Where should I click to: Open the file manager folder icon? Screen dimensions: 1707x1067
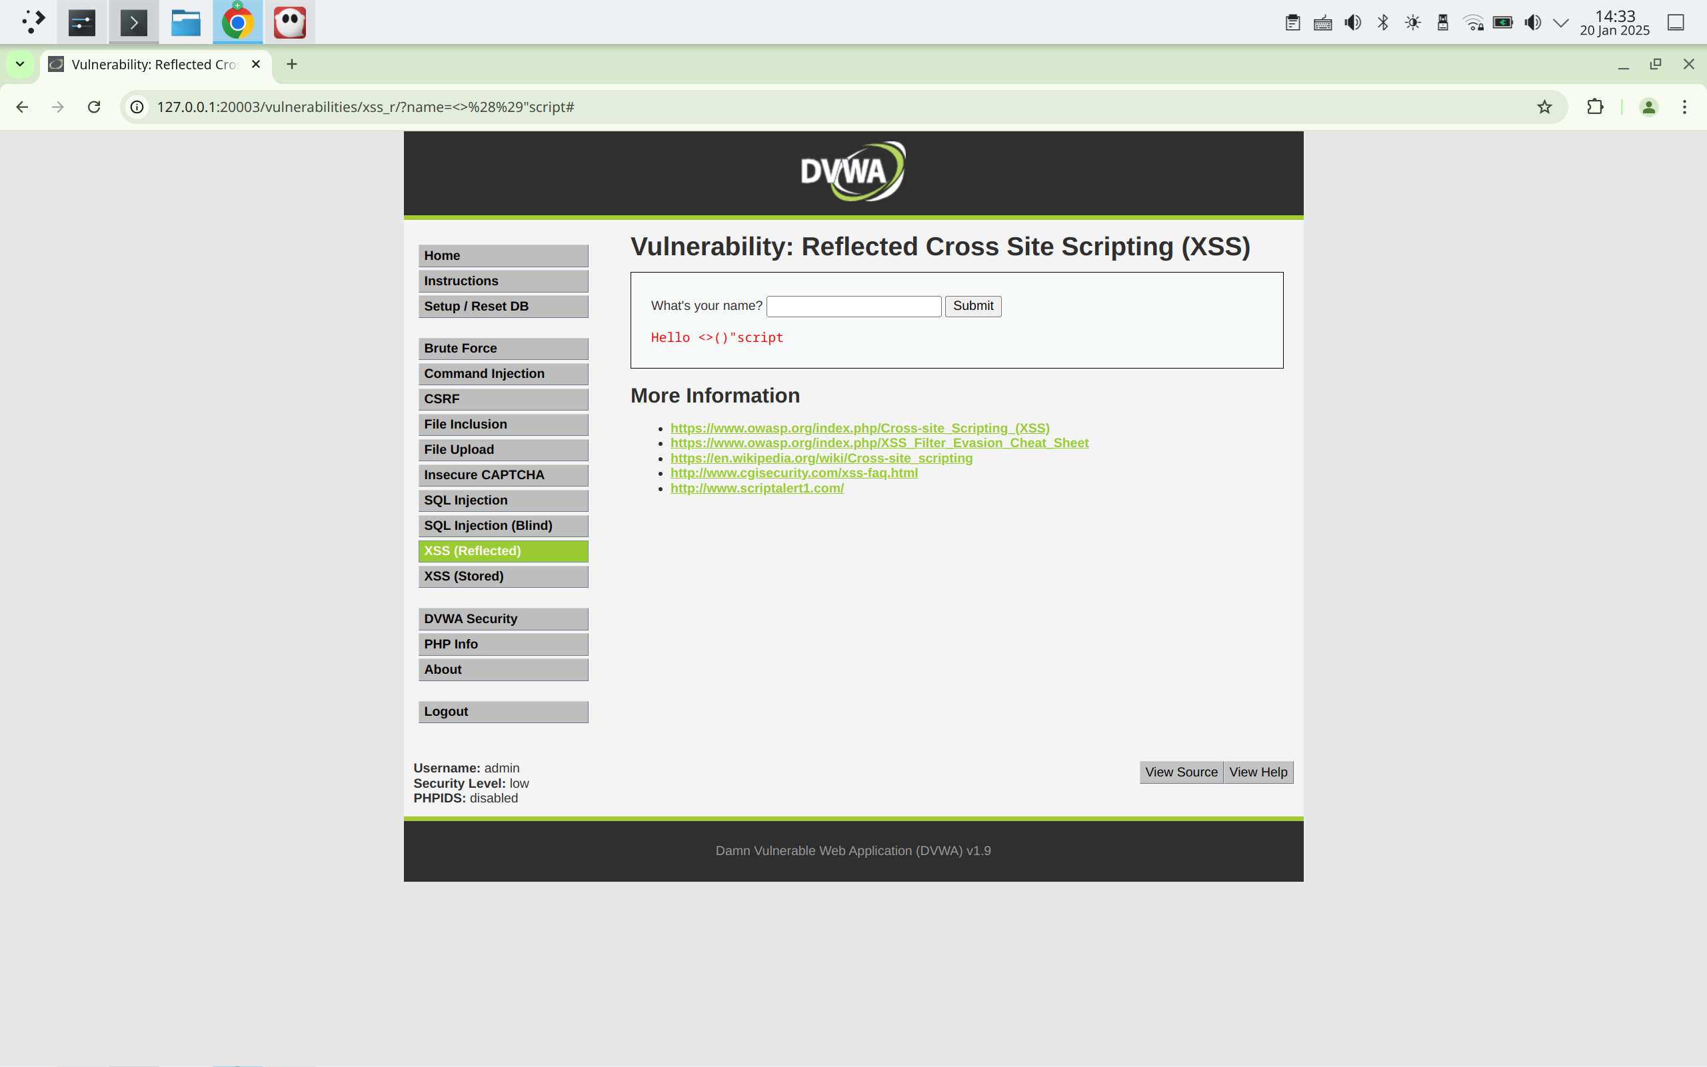(185, 23)
